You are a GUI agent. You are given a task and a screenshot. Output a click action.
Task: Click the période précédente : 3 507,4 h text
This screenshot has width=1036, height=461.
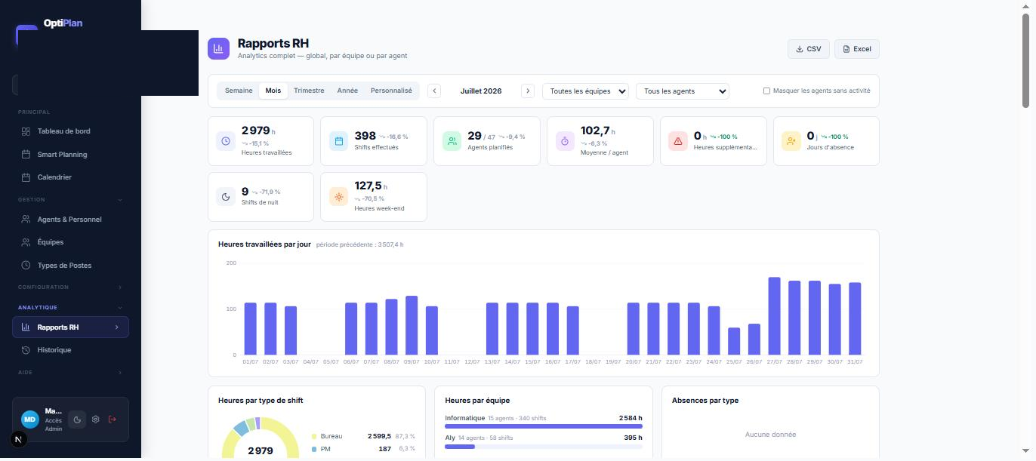[360, 245]
